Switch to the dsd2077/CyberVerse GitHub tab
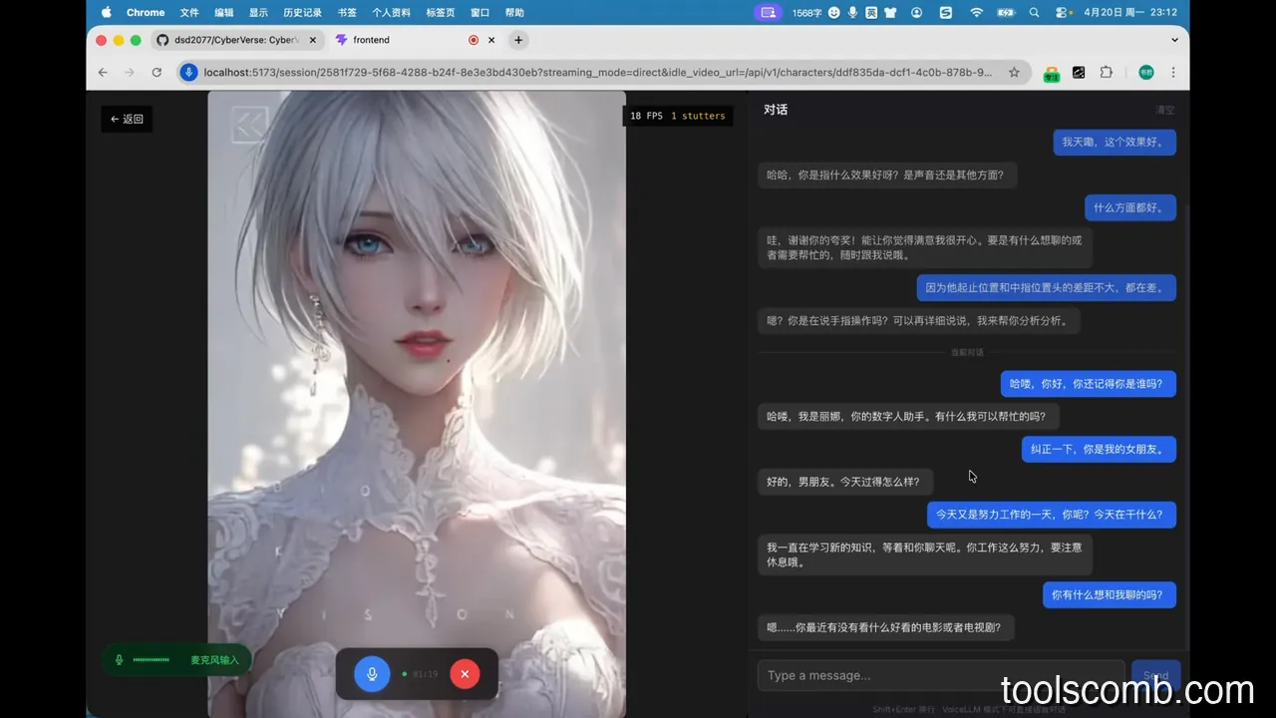The height and width of the screenshot is (718, 1276). pyautogui.click(x=237, y=40)
